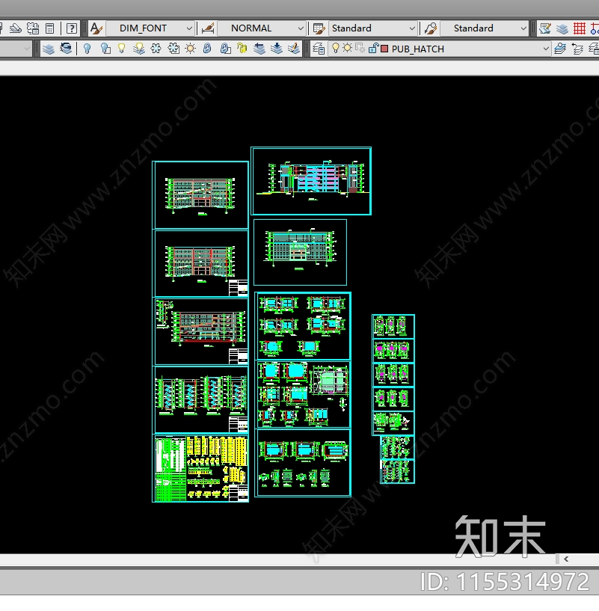This screenshot has width=599, height=611.
Task: Click the Layer Previous icon
Action: 577,49
